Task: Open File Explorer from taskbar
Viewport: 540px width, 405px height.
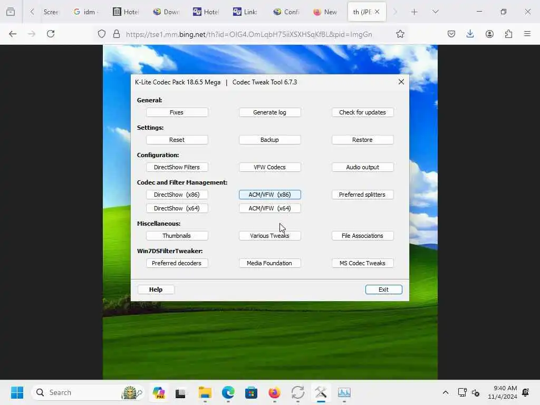Action: click(205, 392)
